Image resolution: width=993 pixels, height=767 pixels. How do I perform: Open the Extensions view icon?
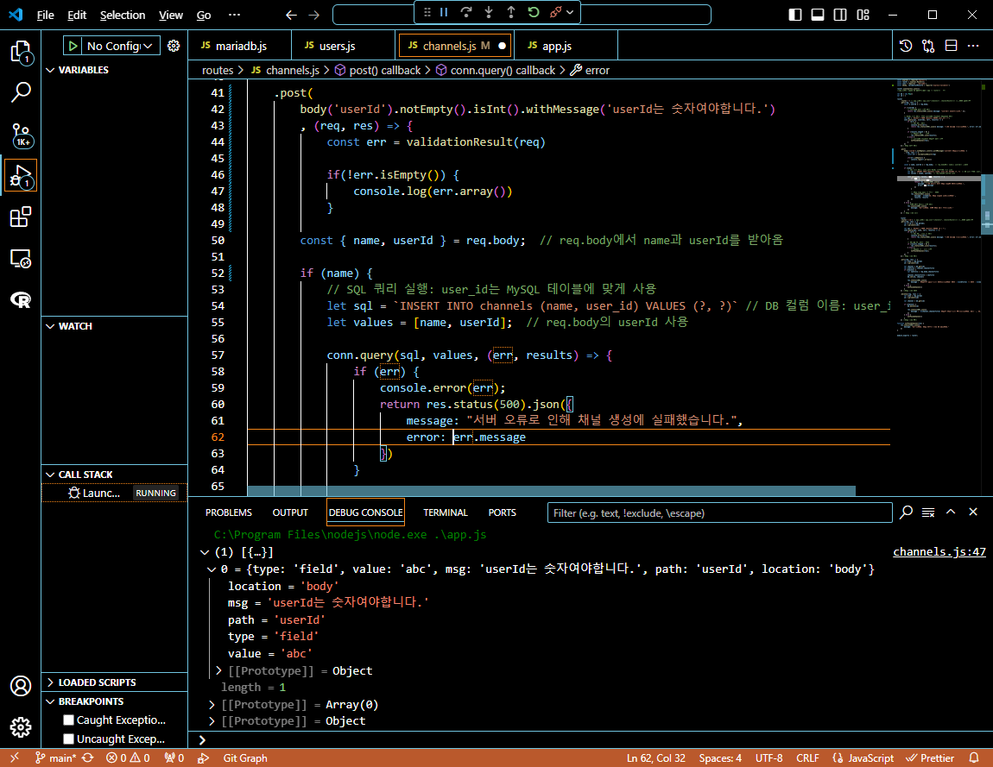(x=21, y=217)
